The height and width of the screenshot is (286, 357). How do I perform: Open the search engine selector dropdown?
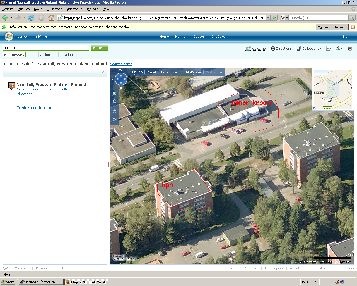(x=284, y=18)
